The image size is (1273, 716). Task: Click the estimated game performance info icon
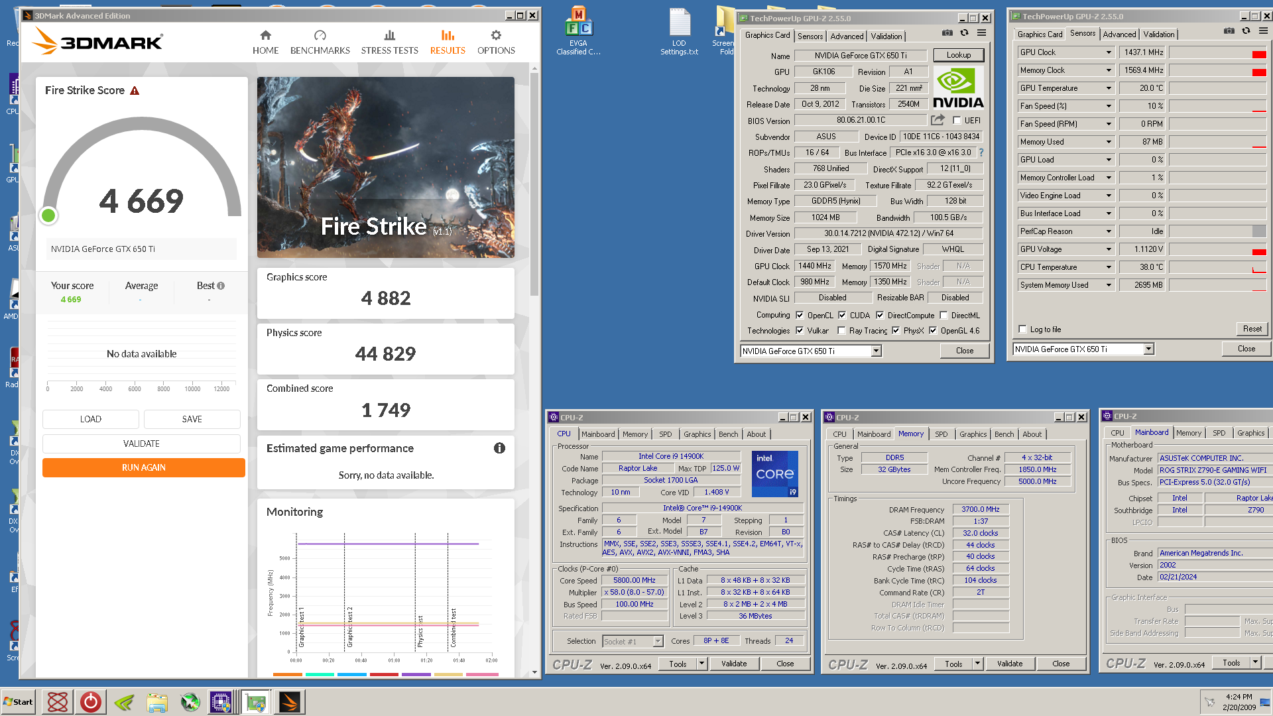[x=499, y=448]
